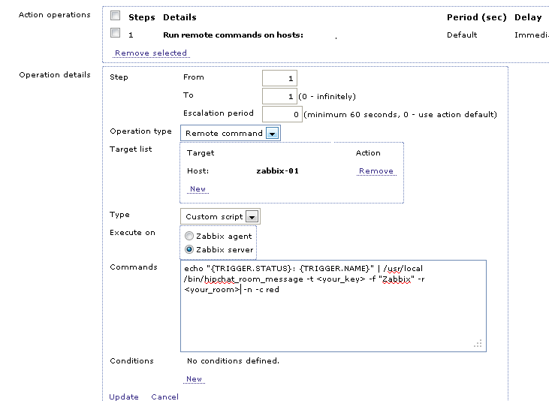Open the Operation type dropdown
549x401 pixels.
click(231, 133)
